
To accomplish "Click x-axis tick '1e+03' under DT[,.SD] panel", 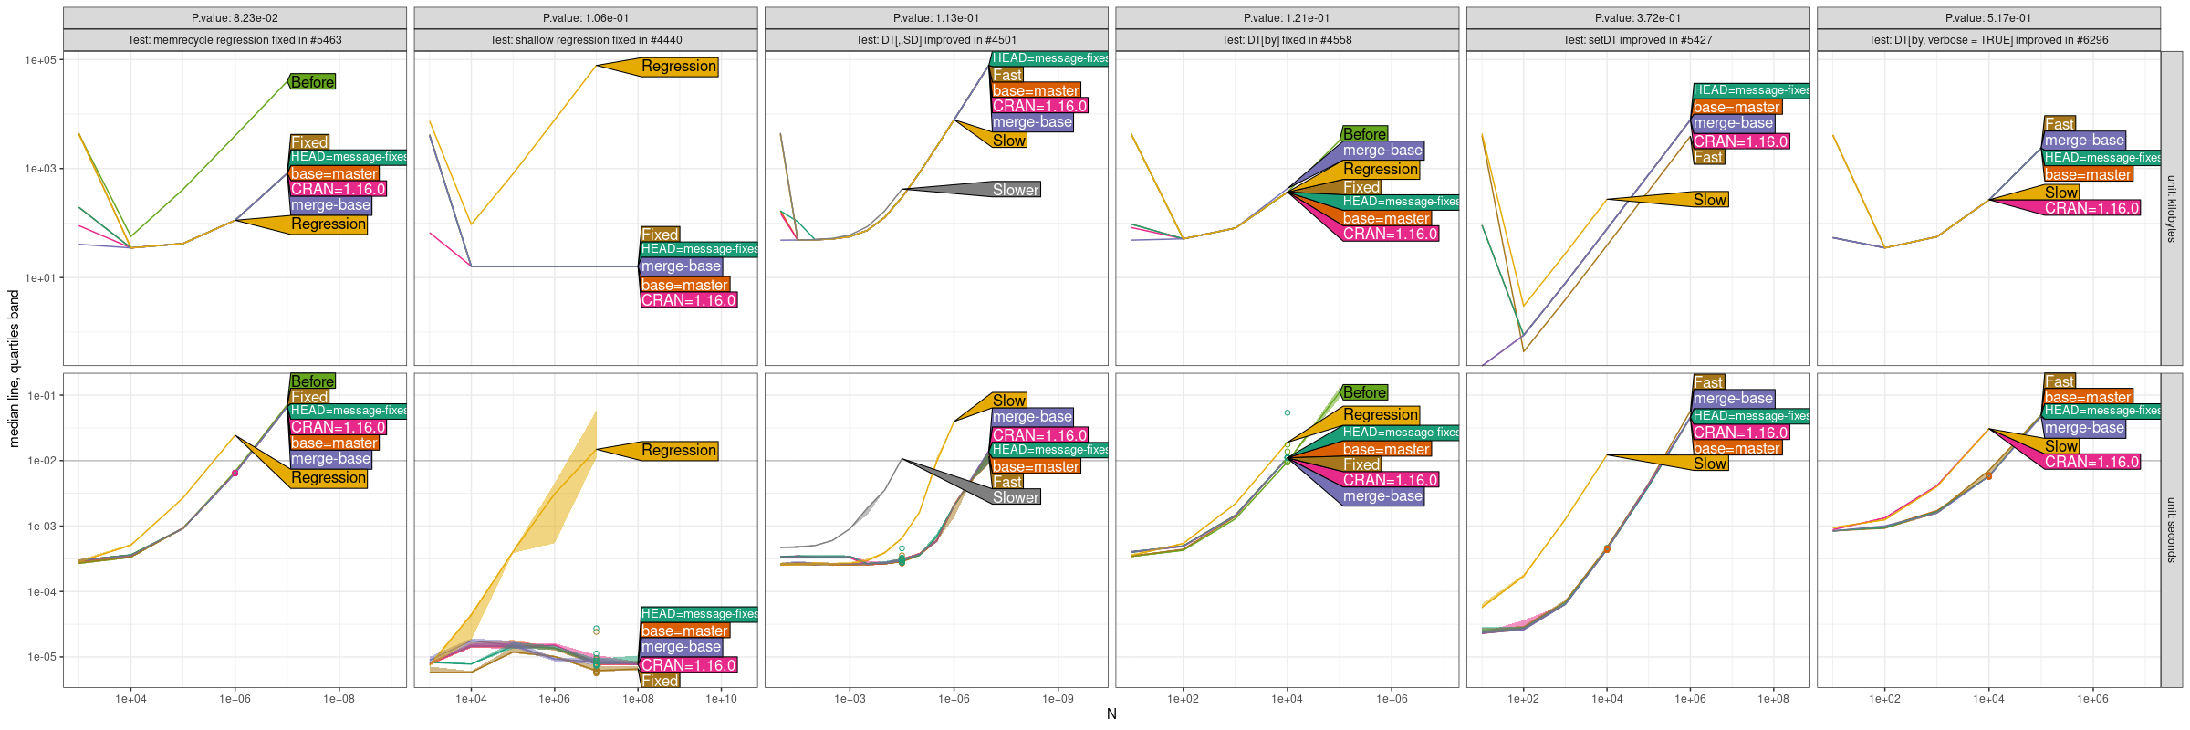I will (850, 699).
